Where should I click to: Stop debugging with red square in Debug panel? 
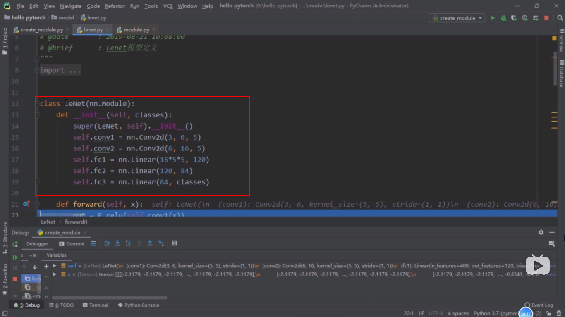15,279
